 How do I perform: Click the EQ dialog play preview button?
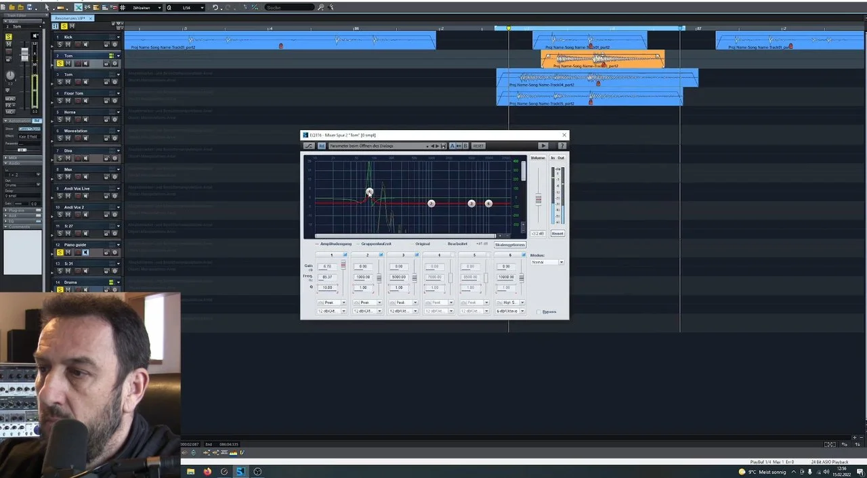coord(543,146)
